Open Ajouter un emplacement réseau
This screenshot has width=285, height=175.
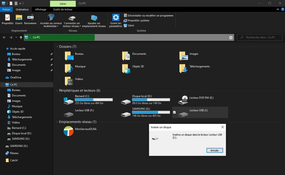(x=94, y=18)
